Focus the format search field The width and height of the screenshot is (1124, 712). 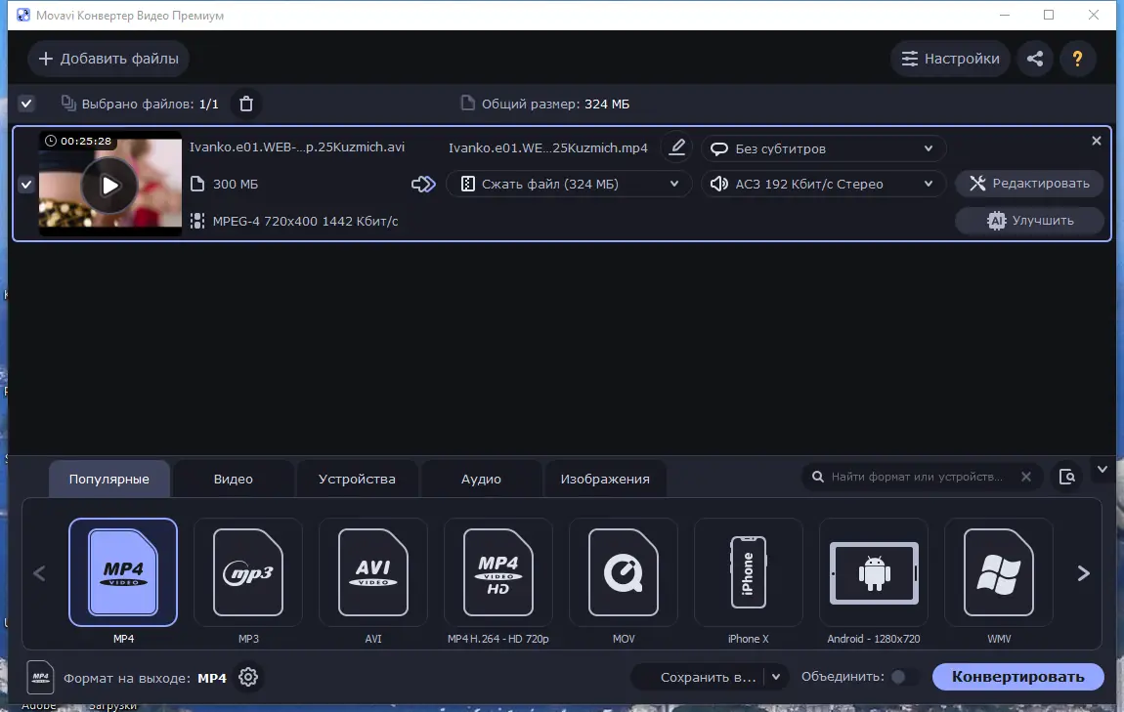click(x=916, y=477)
